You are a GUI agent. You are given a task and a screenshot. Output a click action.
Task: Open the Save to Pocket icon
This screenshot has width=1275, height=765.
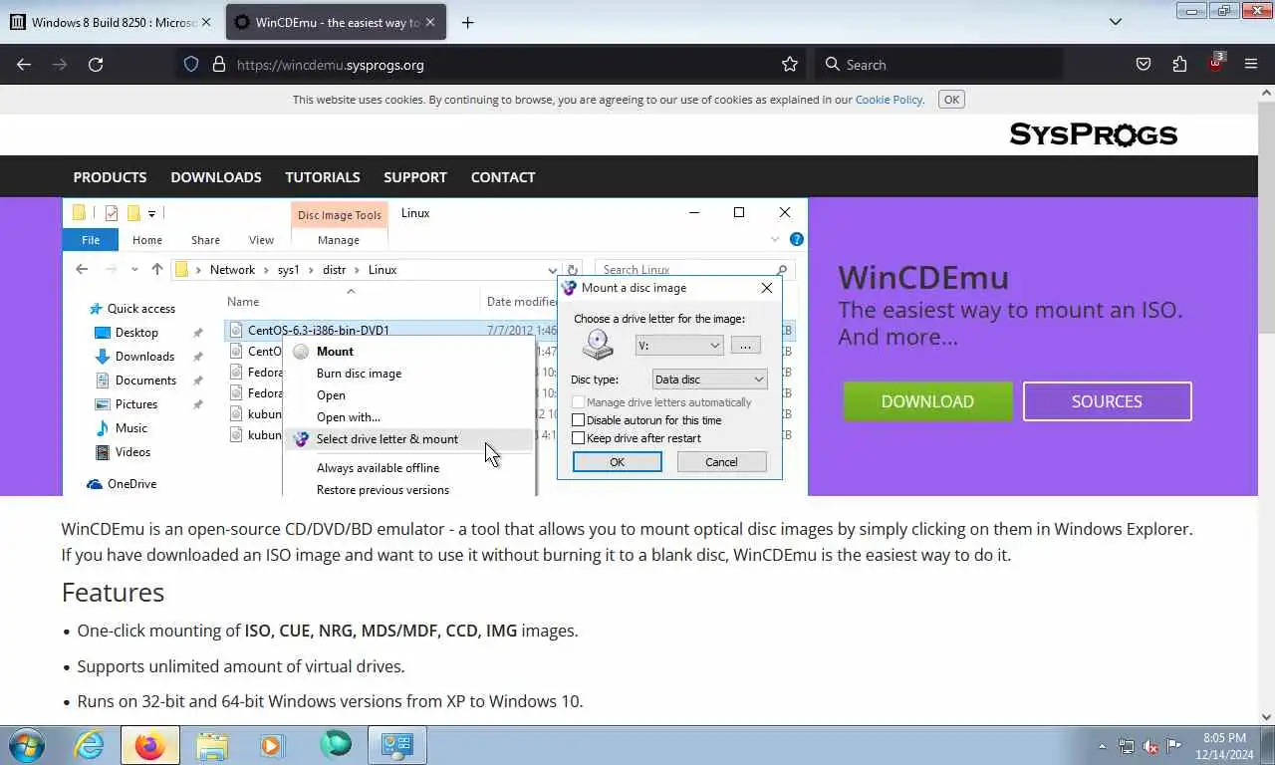click(x=1144, y=64)
